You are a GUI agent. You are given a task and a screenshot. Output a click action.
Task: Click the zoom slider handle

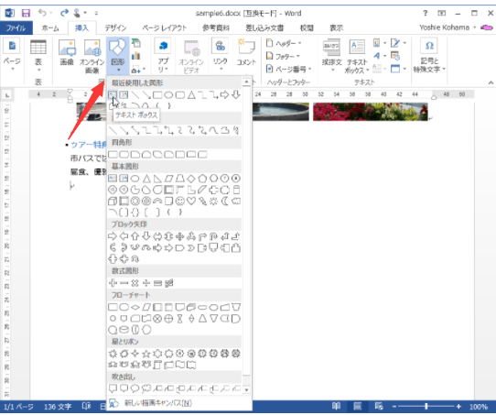(426, 406)
